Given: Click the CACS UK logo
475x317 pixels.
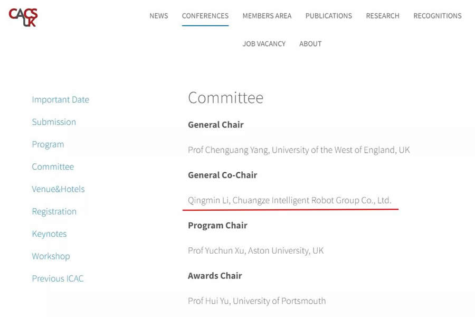Looking at the screenshot, I should 23,17.
